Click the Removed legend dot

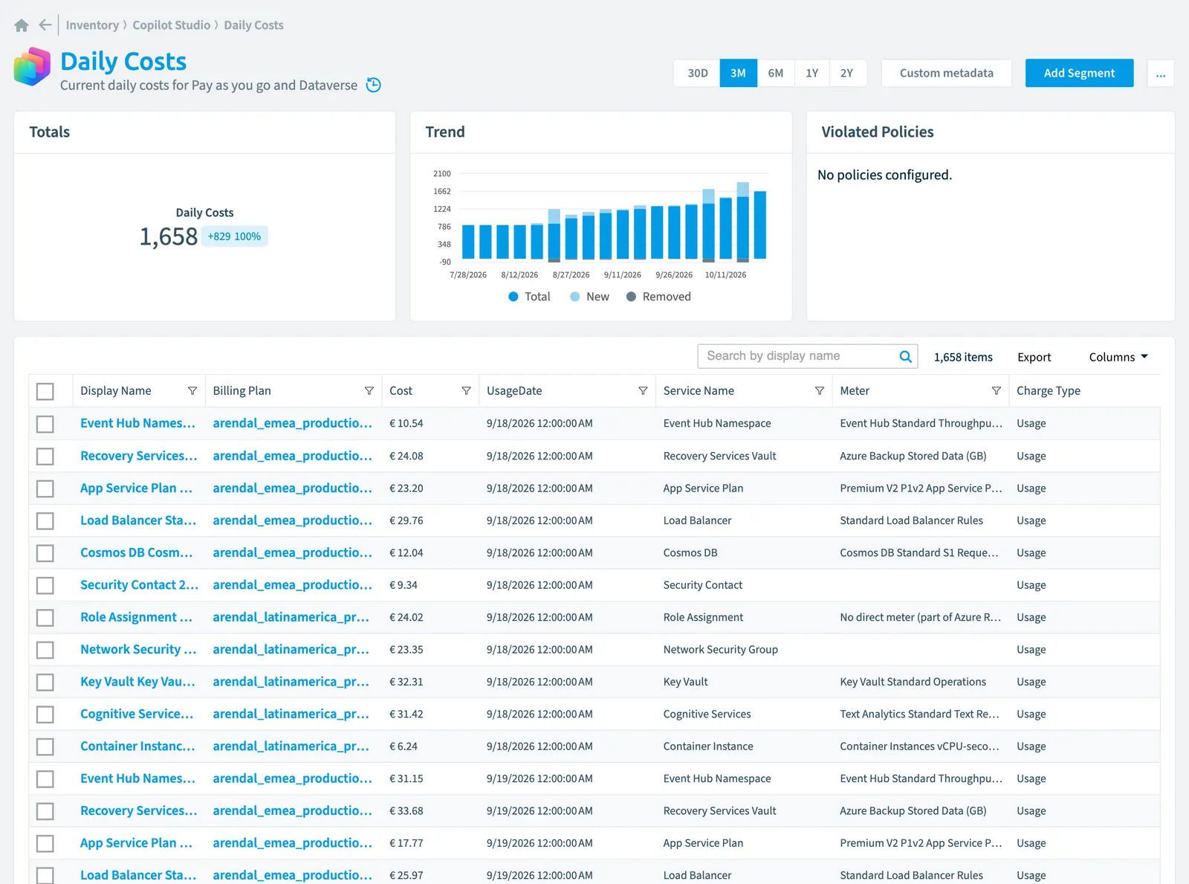(x=631, y=297)
